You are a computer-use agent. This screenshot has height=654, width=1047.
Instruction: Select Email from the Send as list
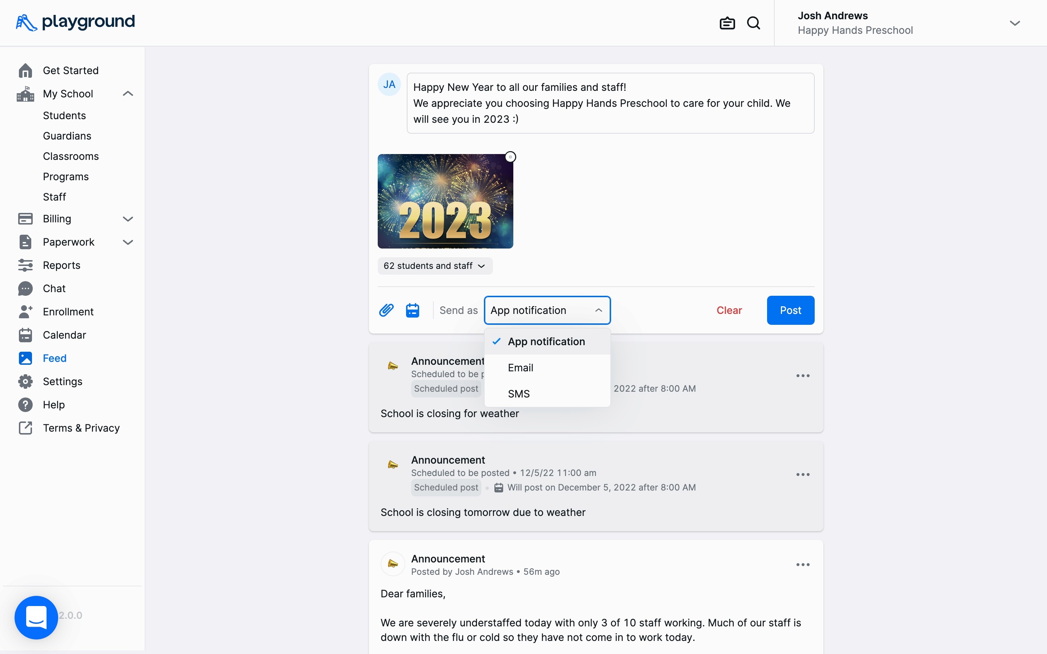tap(521, 368)
